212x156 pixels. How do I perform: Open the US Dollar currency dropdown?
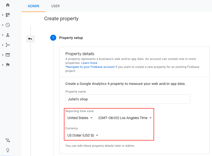pyautogui.click(x=83, y=135)
